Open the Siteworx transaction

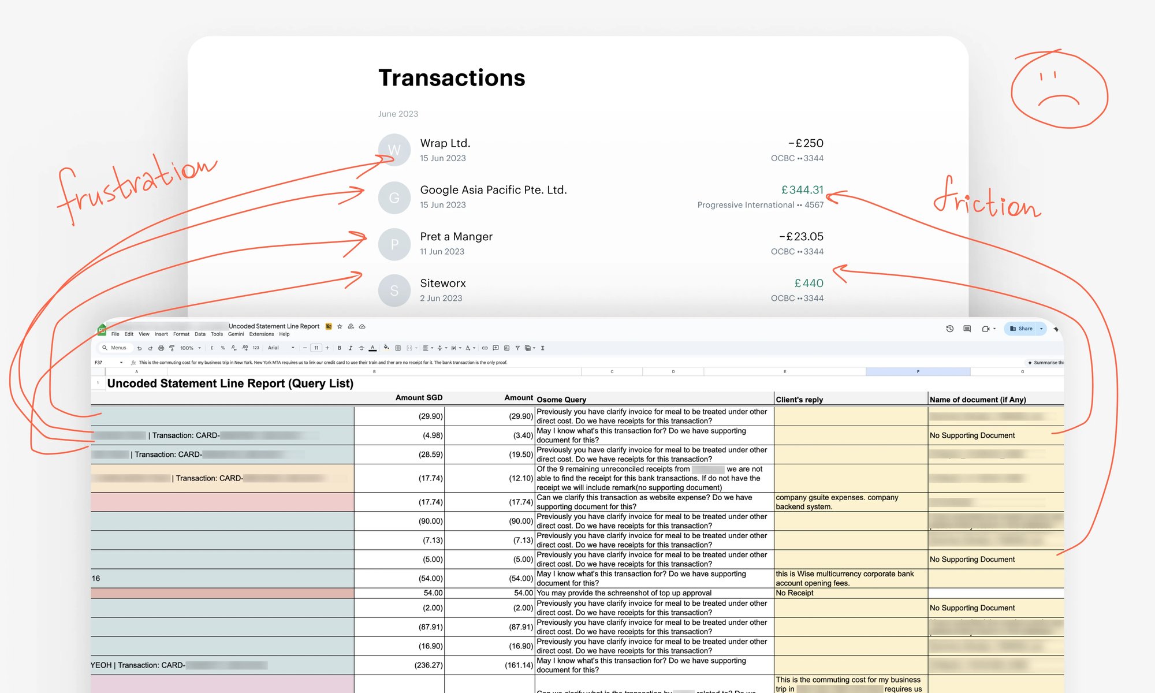601,290
